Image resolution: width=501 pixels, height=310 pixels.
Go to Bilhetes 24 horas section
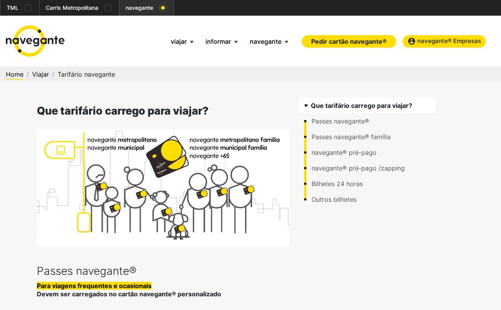coord(337,184)
